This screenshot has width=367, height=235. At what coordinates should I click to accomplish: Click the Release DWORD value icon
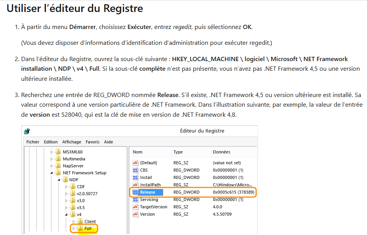(135, 192)
